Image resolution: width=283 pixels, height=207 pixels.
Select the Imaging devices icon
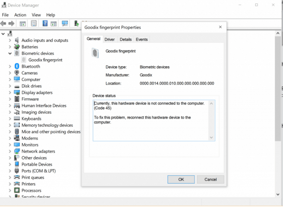pyautogui.click(x=17, y=112)
